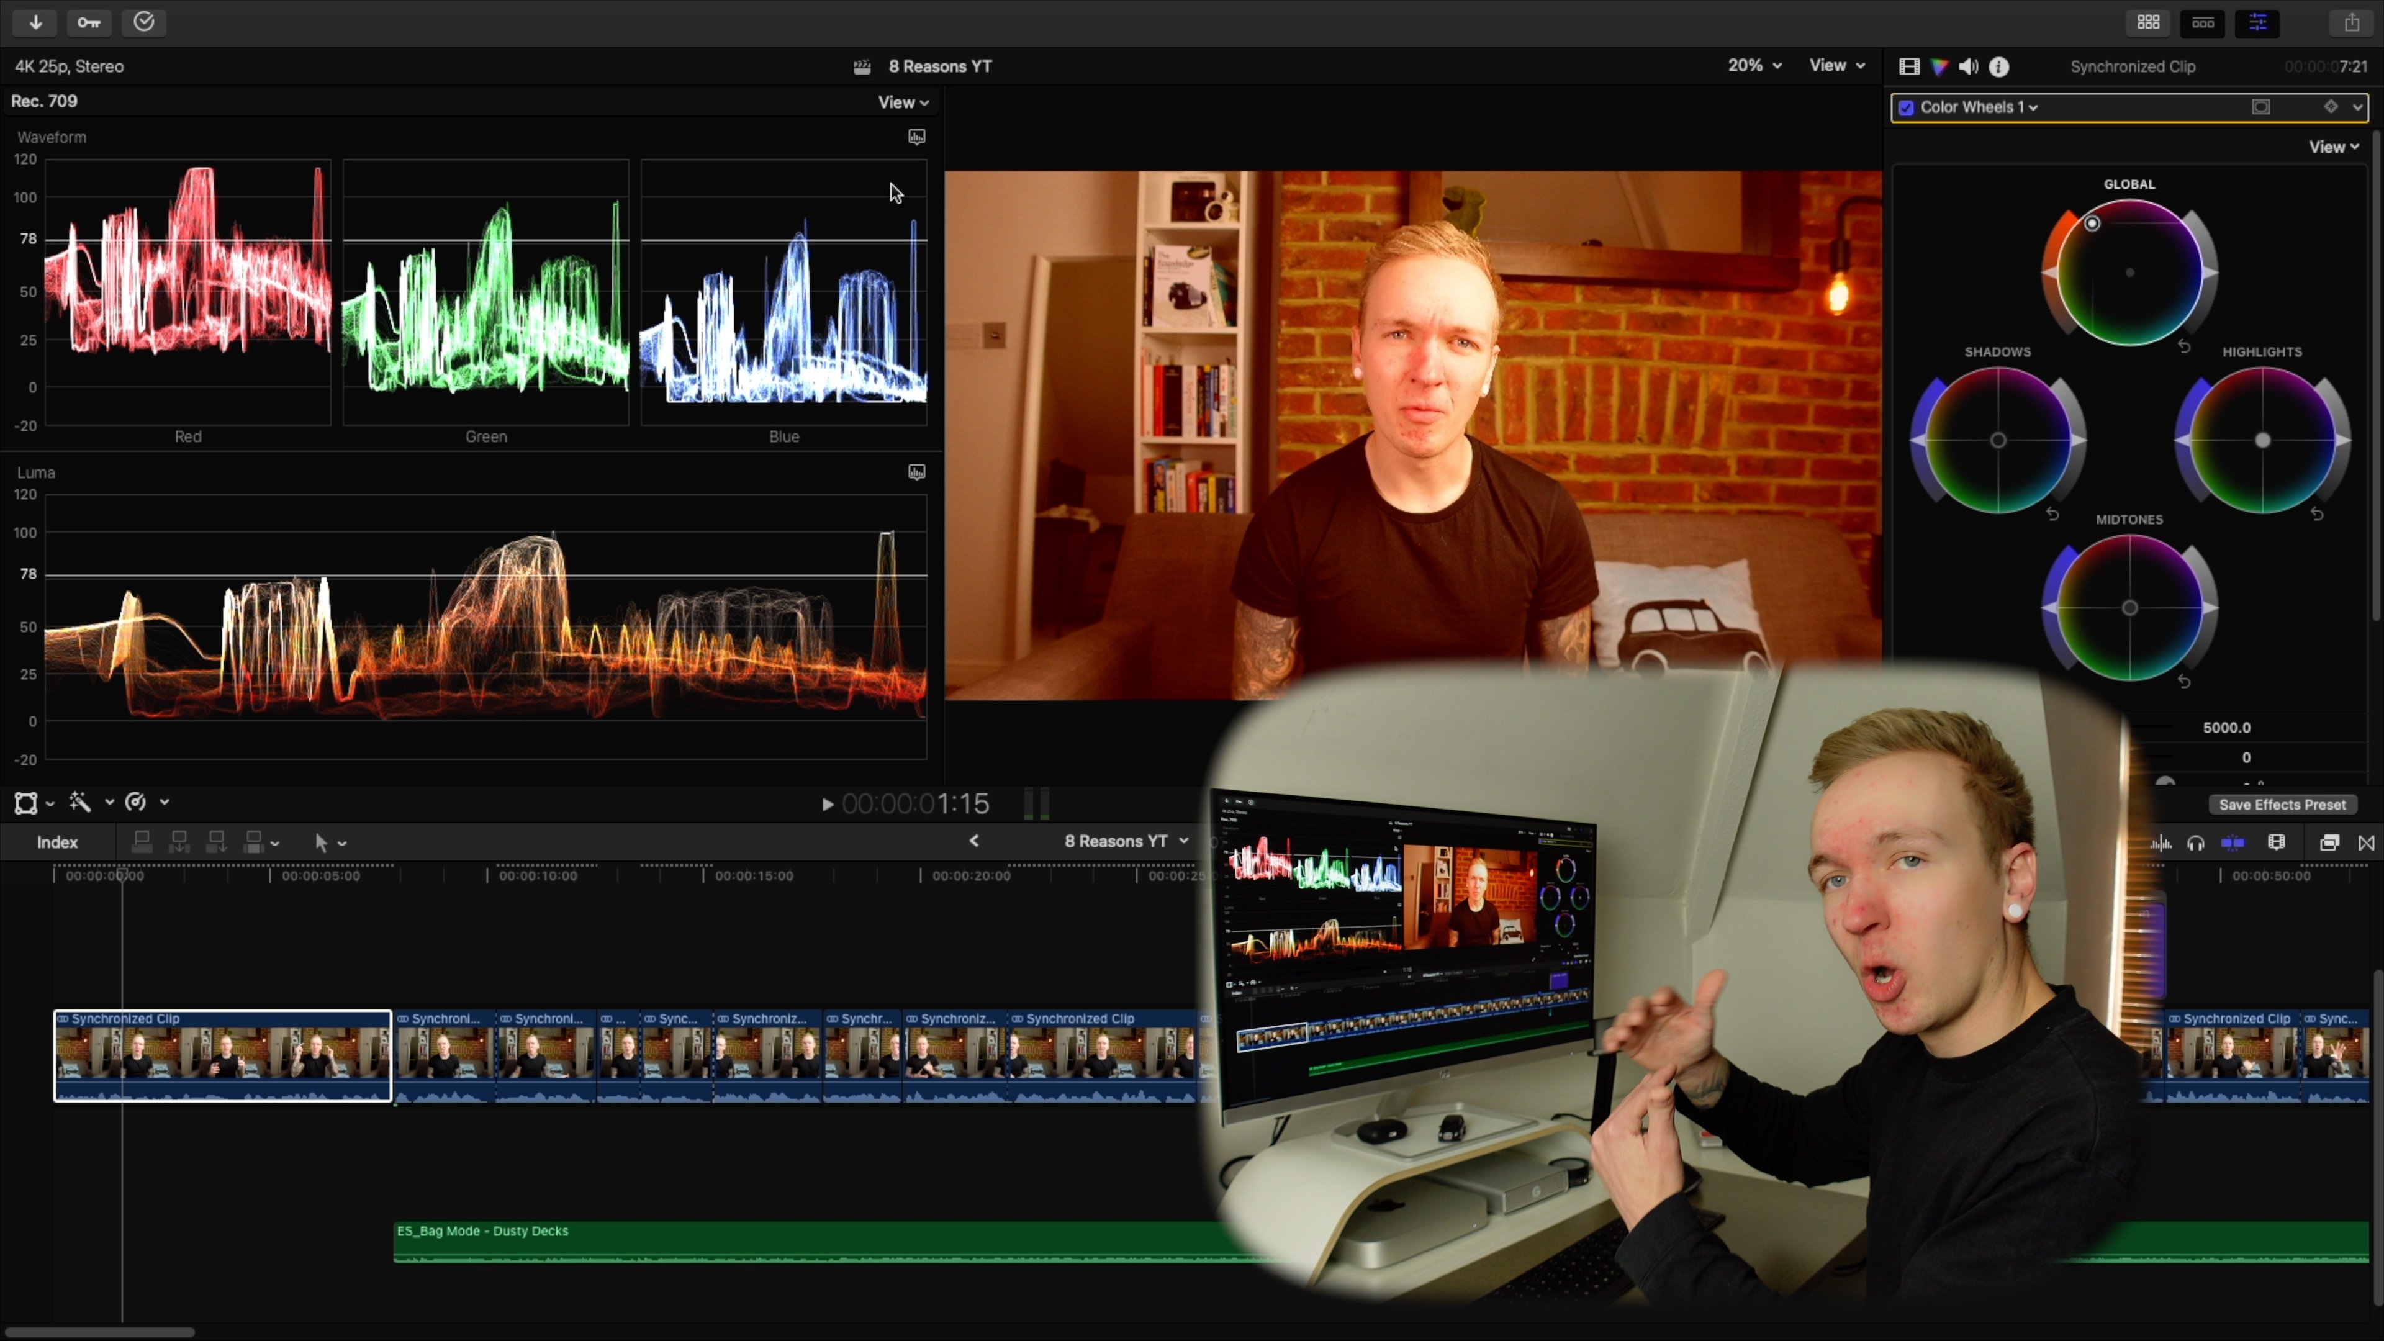Click the Import Media arrow icon
The image size is (2384, 1341).
coord(35,22)
